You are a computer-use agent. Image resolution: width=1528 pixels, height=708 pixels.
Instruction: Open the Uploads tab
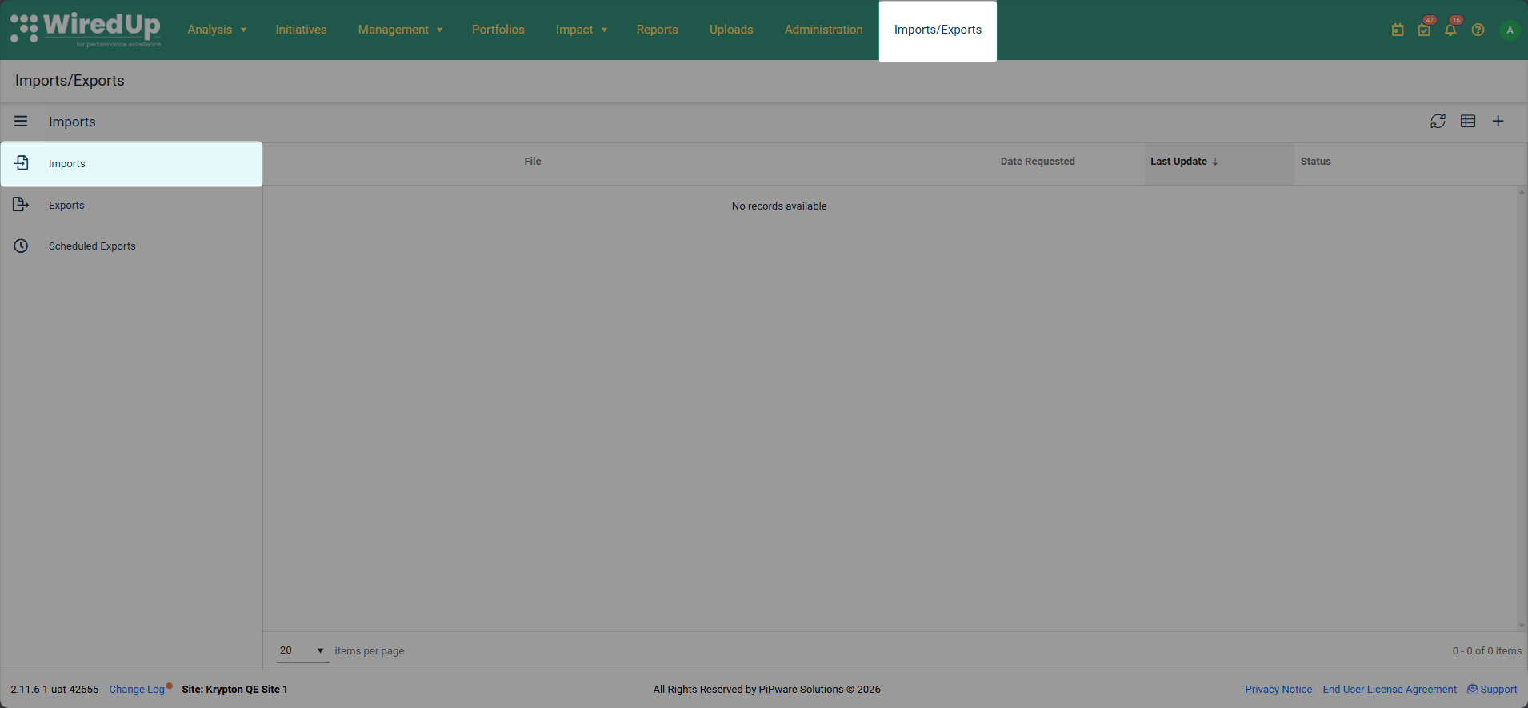point(731,30)
